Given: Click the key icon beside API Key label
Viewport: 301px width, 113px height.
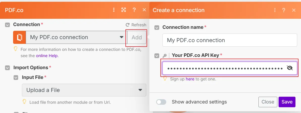Looking at the screenshot, I should click(x=165, y=56).
